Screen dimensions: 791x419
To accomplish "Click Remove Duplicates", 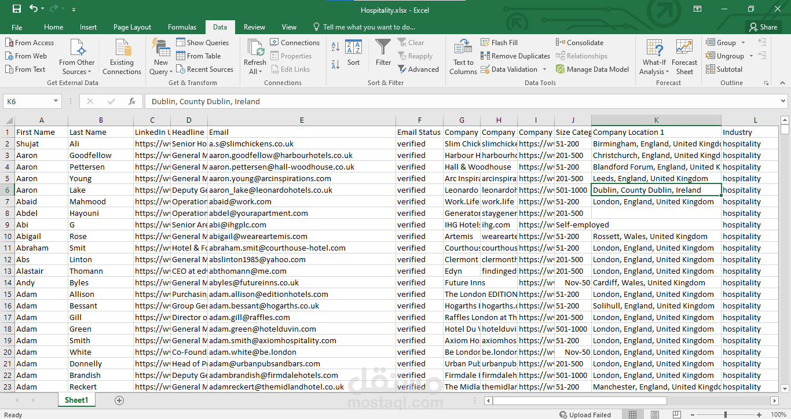I will point(515,56).
